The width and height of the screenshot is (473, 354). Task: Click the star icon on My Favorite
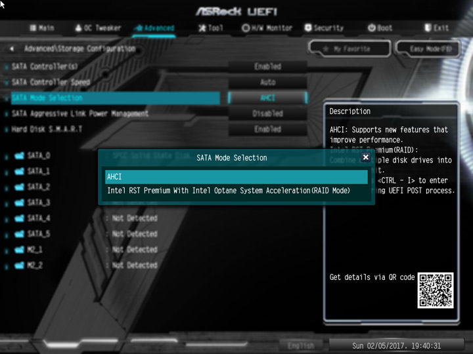point(326,49)
